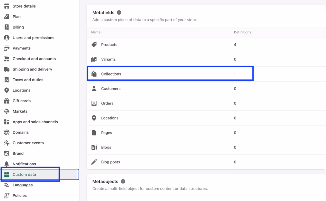Click the Languages translate icon
Screen dimensions: 326x201
7,185
